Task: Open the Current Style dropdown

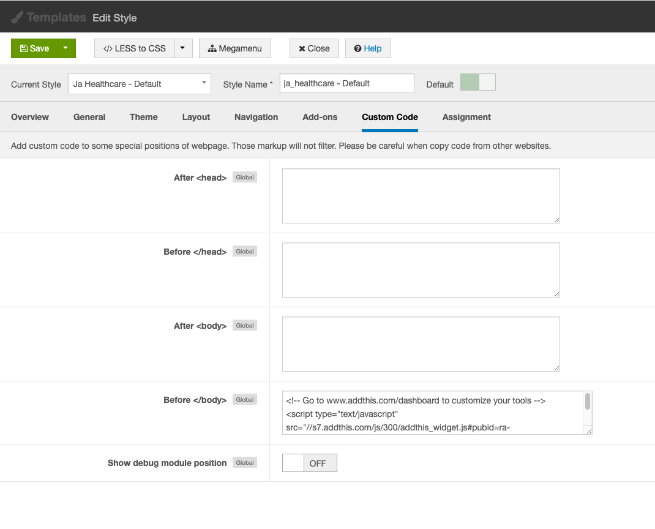Action: point(139,84)
